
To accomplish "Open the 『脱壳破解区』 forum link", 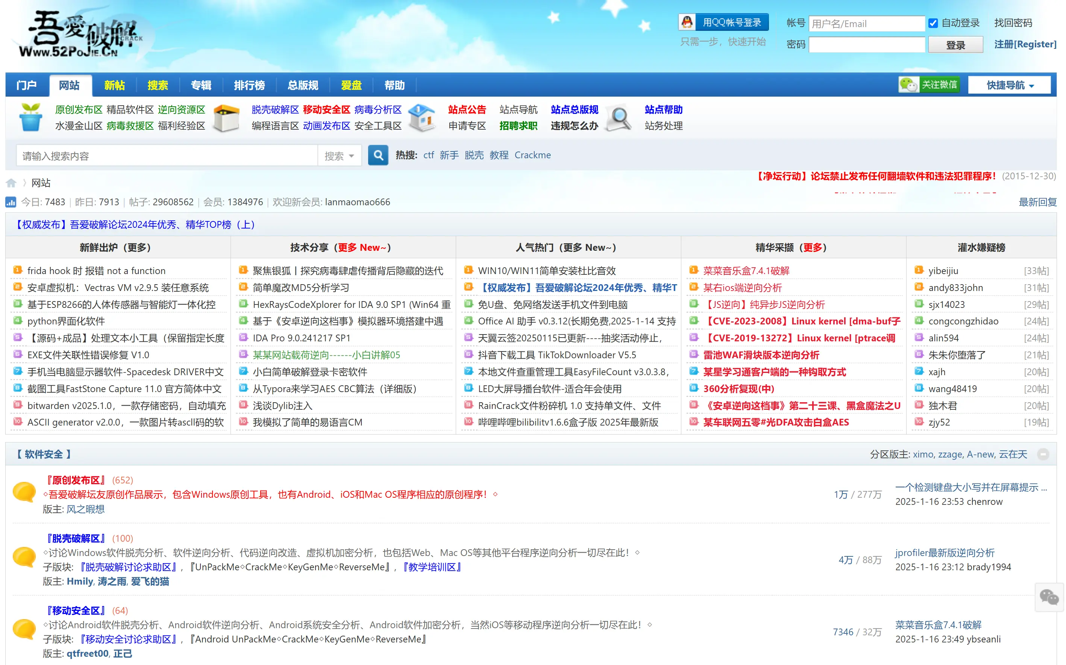I will (76, 538).
